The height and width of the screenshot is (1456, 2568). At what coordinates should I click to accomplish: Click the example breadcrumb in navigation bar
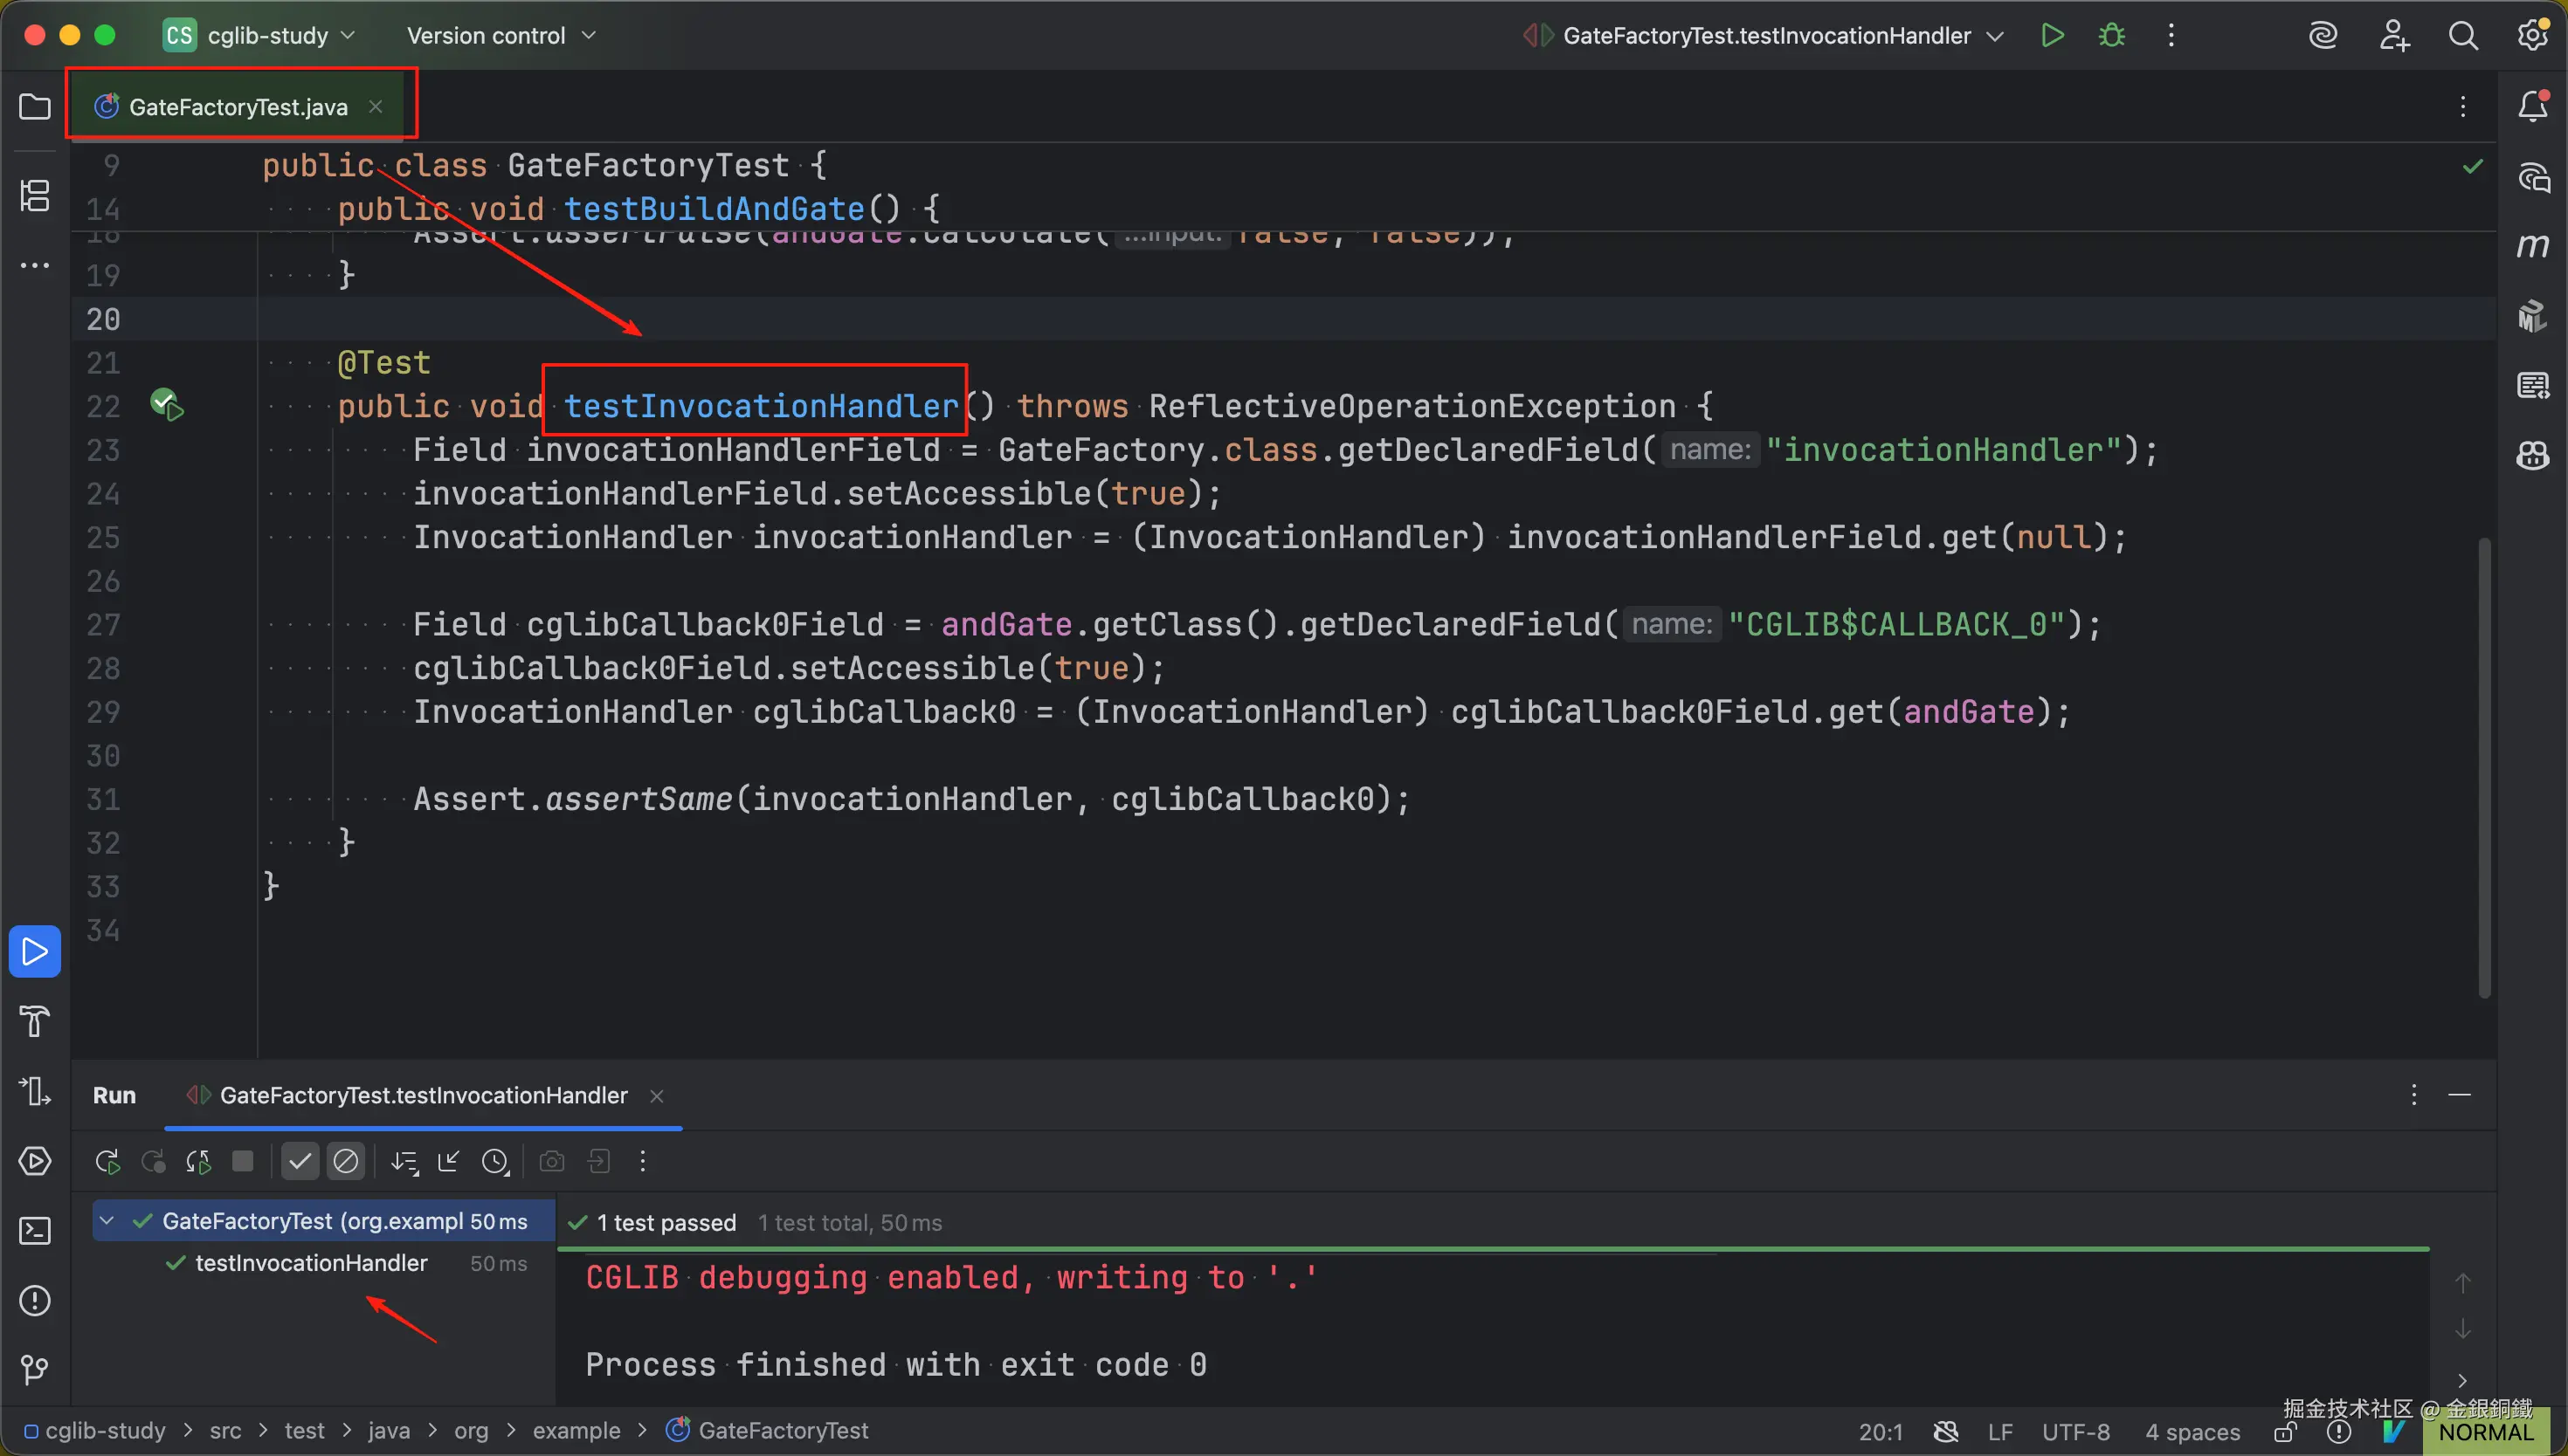576,1431
